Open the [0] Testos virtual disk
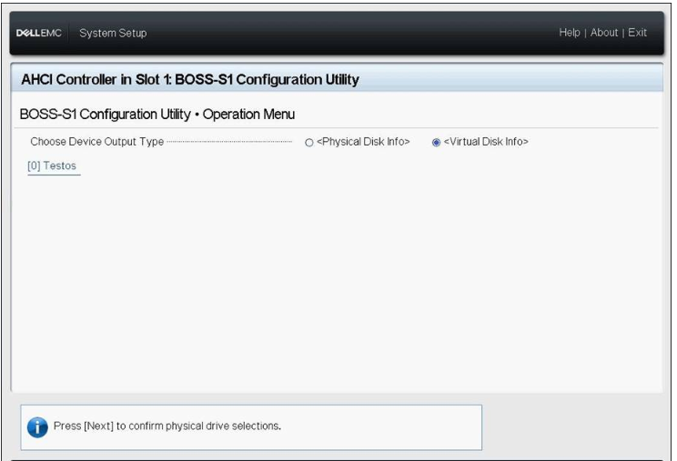This screenshot has width=677, height=461. click(54, 166)
